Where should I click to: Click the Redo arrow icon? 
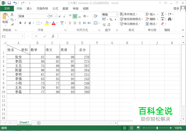23,3
